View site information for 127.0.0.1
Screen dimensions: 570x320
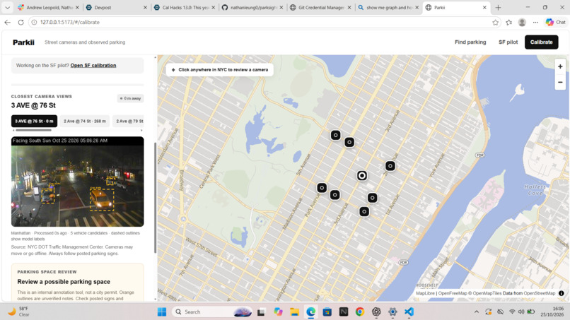[34, 22]
